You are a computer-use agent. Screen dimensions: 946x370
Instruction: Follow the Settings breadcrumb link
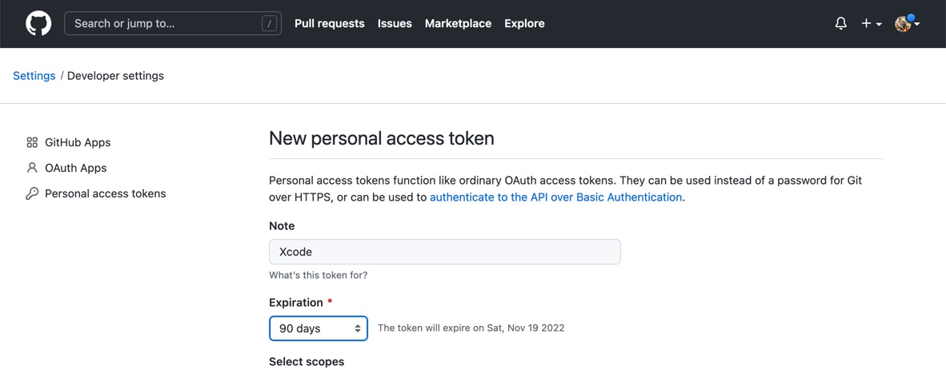[34, 76]
